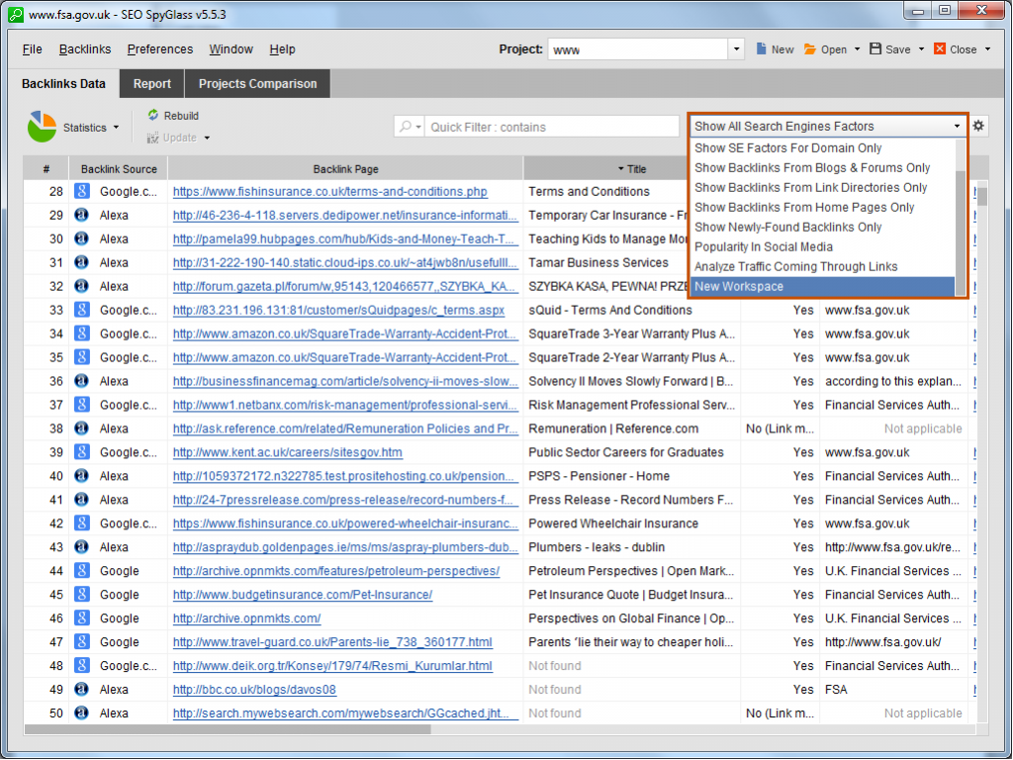Switch to the Report tab
The height and width of the screenshot is (760, 1013).
point(151,84)
